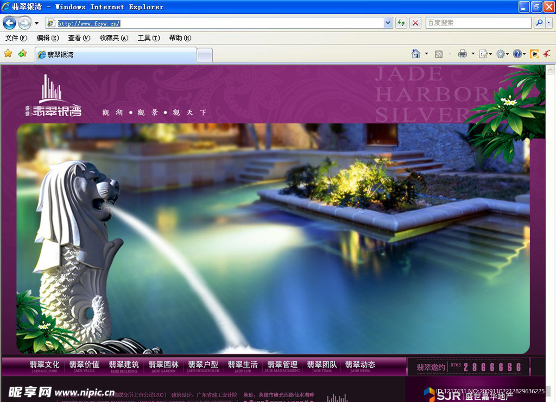Open the Favorites star icon
The height and width of the screenshot is (402, 556).
click(x=8, y=54)
